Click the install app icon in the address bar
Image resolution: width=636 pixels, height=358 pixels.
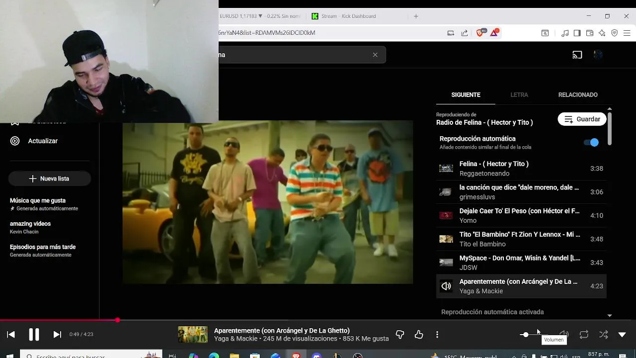(451, 33)
